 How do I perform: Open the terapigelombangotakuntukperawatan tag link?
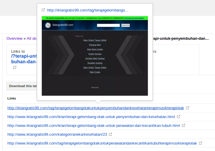102,143
